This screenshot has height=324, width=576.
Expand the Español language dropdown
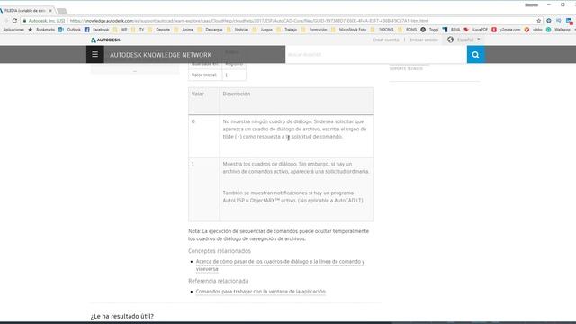[x=468, y=40]
